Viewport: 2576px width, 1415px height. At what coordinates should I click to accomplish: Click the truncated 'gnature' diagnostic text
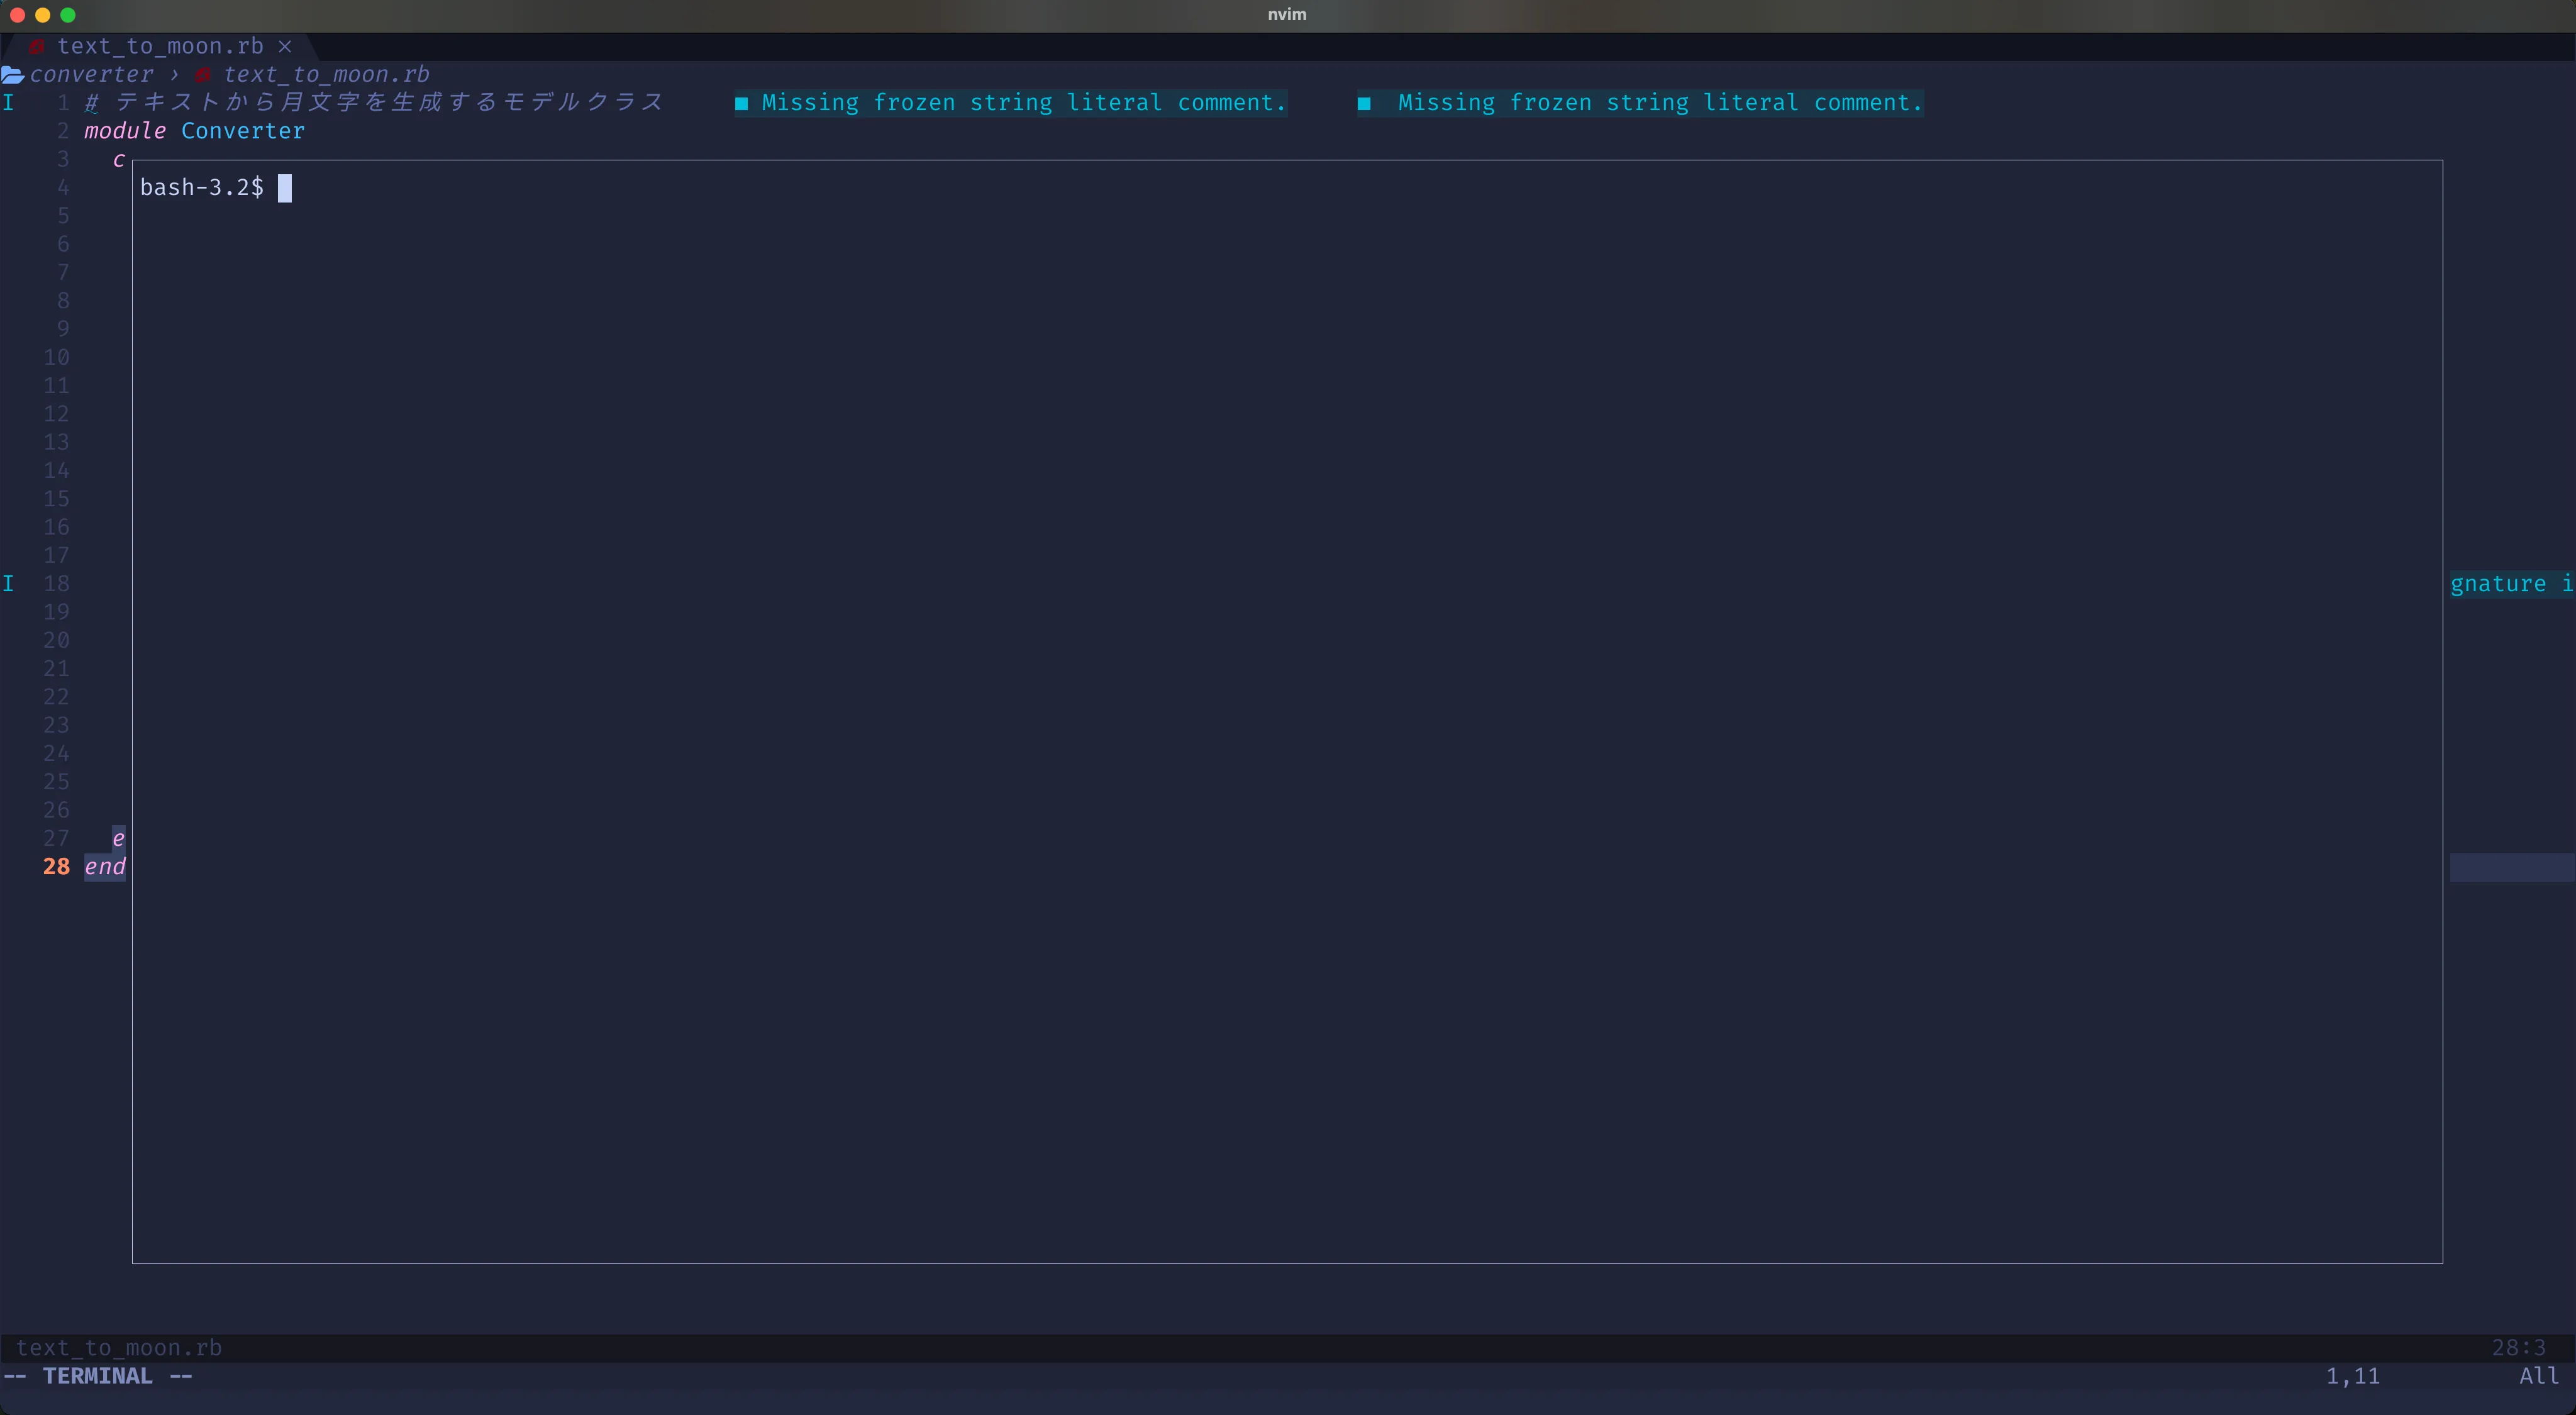pyautogui.click(x=2498, y=584)
